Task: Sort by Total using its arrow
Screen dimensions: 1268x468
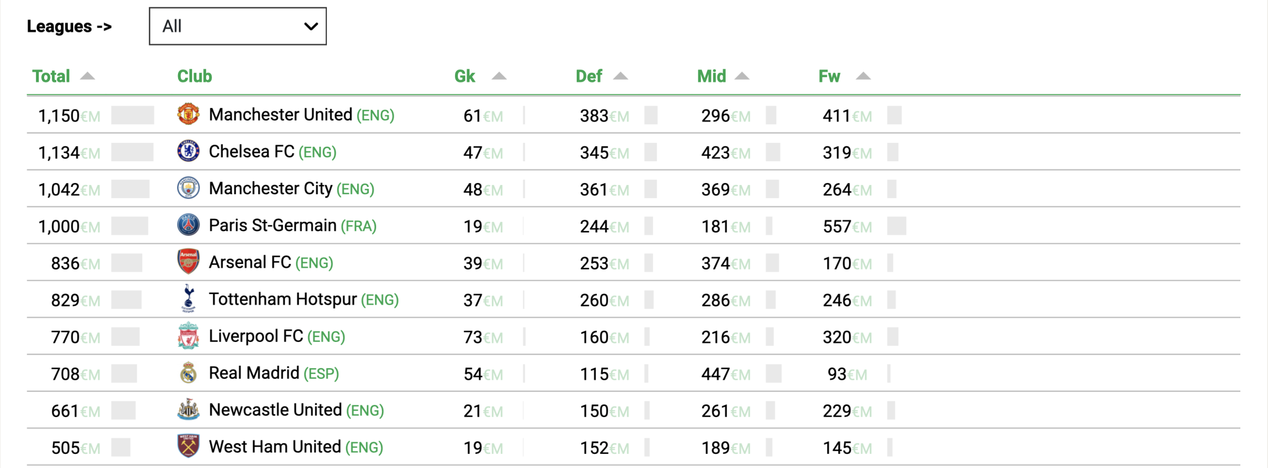Action: pyautogui.click(x=88, y=76)
